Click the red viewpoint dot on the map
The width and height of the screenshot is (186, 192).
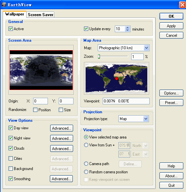pos(116,78)
